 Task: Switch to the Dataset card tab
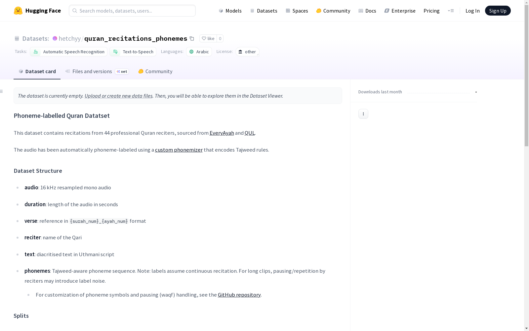click(37, 71)
